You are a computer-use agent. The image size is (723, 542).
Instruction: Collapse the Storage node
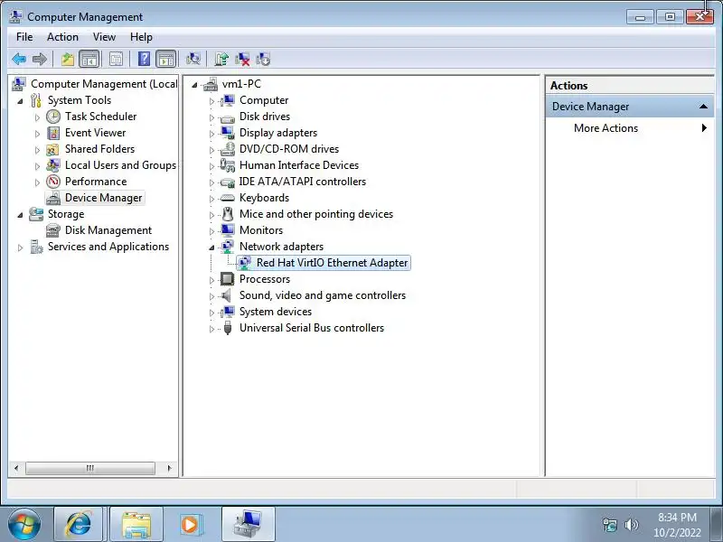tap(20, 215)
